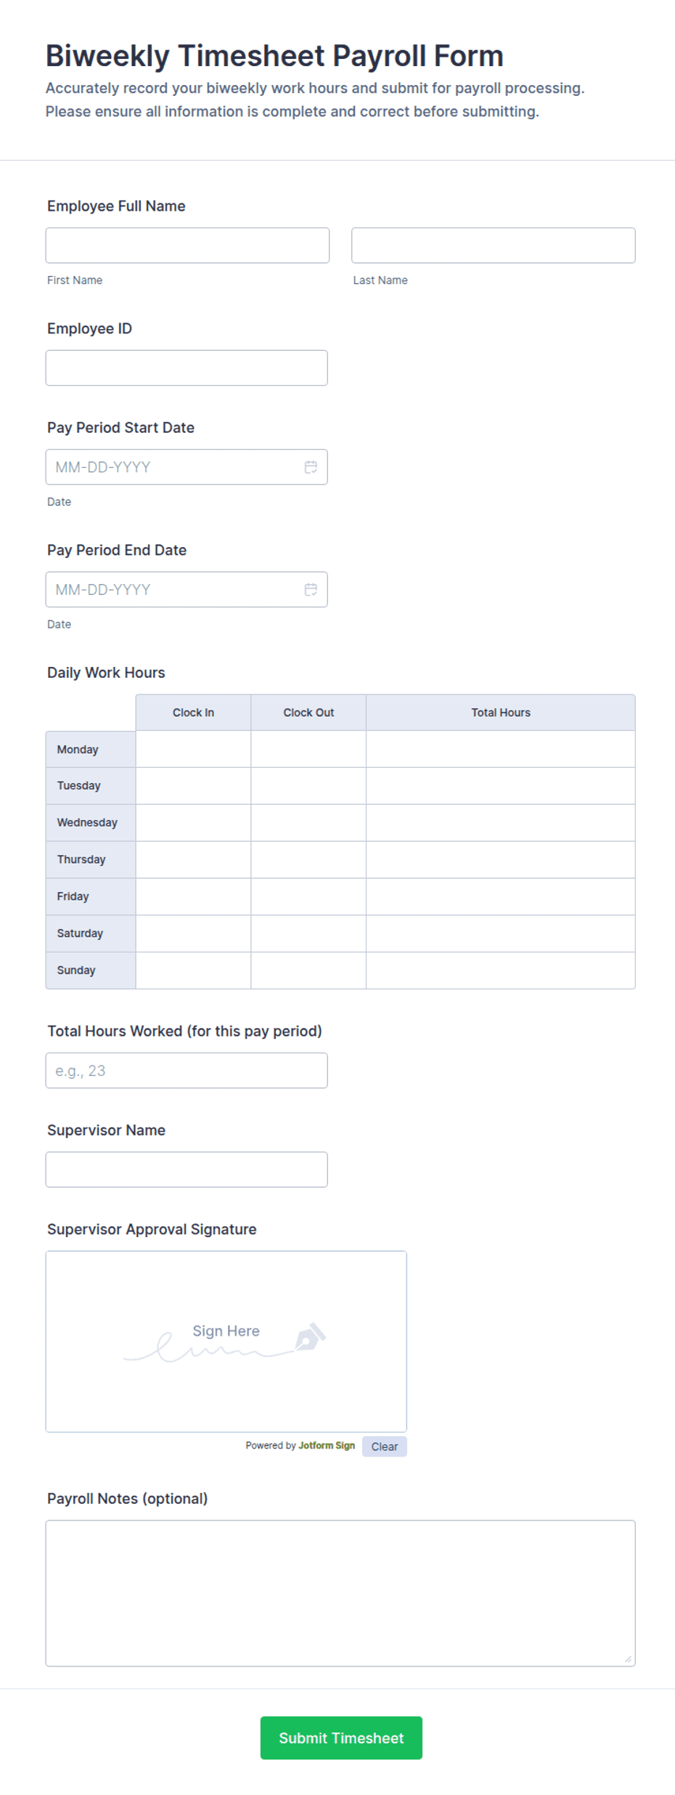Focus the Employee ID field
Viewport: 675px width, 1795px height.
point(187,368)
